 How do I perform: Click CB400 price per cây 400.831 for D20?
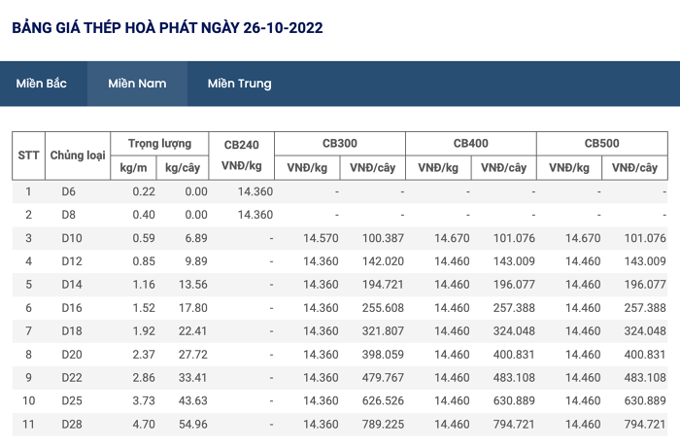coord(514,355)
